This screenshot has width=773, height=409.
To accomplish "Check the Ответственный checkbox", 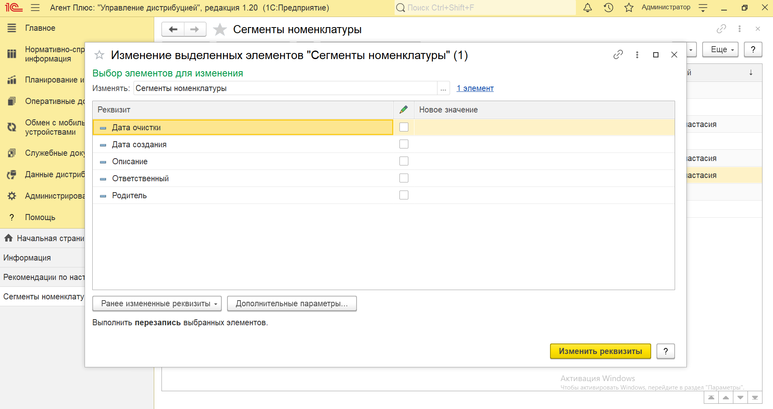I will click(x=403, y=178).
